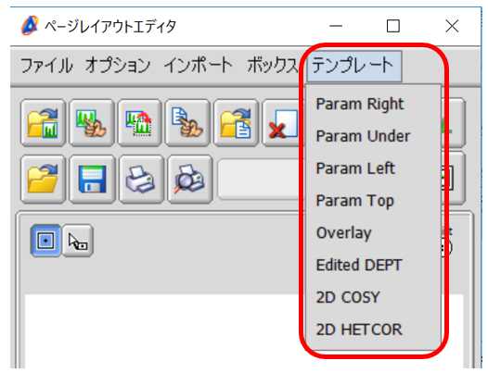
Task: Choose the Param Top template
Action: (x=373, y=201)
